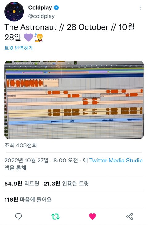Click the astronaut emoji in tweet
The image size is (148, 226).
(39, 37)
